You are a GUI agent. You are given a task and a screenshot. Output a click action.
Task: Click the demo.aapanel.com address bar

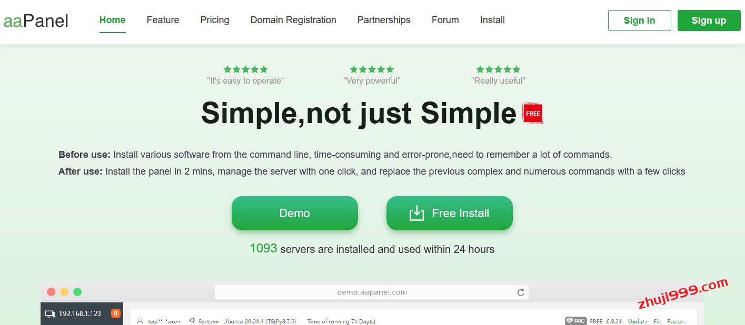372,292
